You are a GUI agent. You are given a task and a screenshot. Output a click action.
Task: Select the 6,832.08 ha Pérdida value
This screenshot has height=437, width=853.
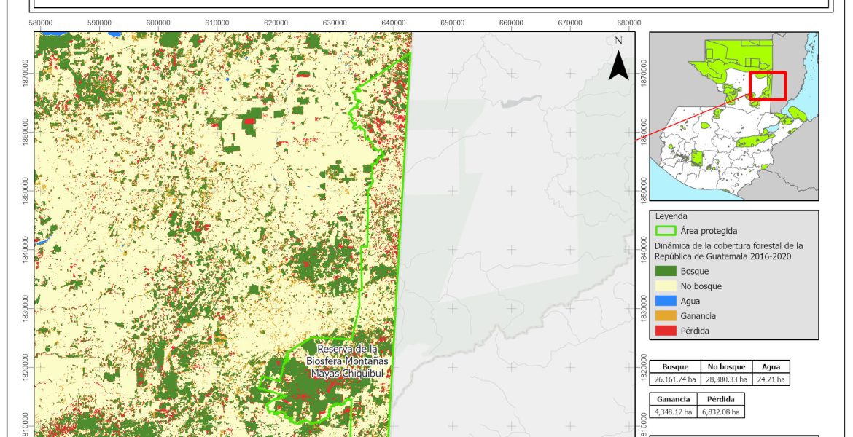pos(721,412)
